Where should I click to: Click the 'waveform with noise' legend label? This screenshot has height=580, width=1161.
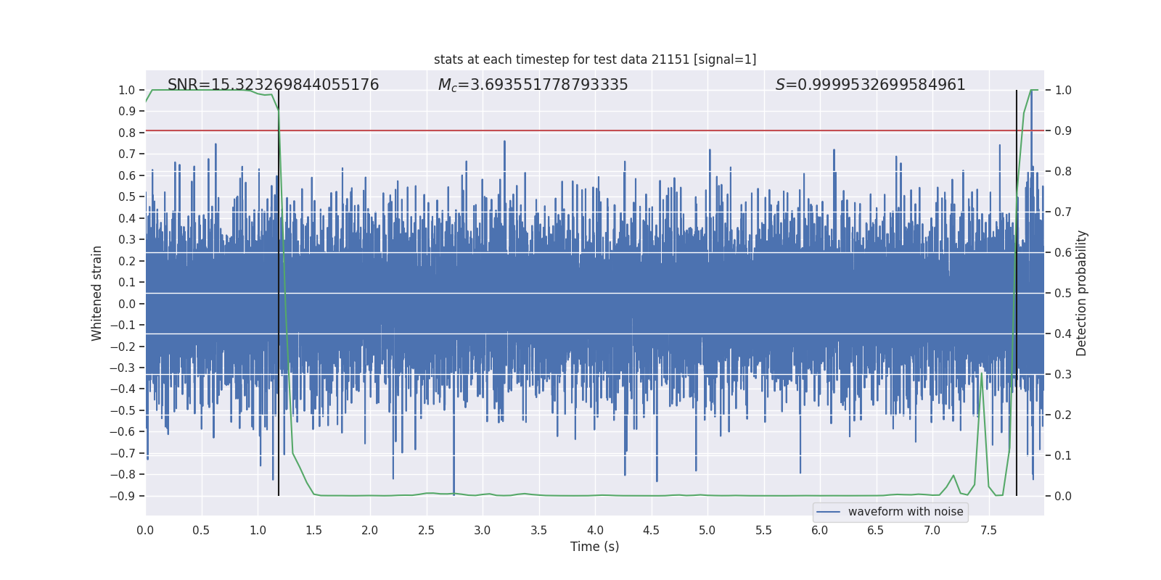click(x=905, y=512)
